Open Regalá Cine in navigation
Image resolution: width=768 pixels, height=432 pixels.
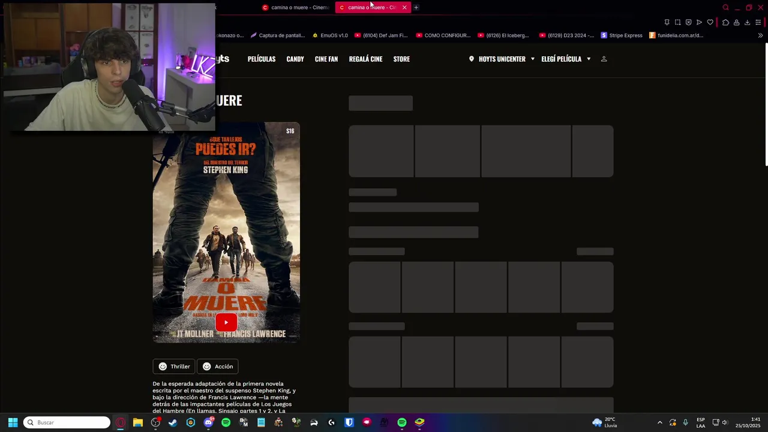click(365, 59)
